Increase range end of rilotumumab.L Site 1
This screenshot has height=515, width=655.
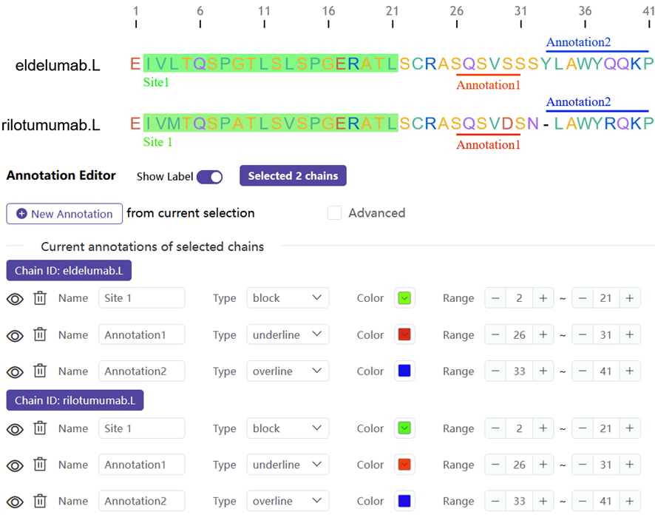(x=630, y=428)
